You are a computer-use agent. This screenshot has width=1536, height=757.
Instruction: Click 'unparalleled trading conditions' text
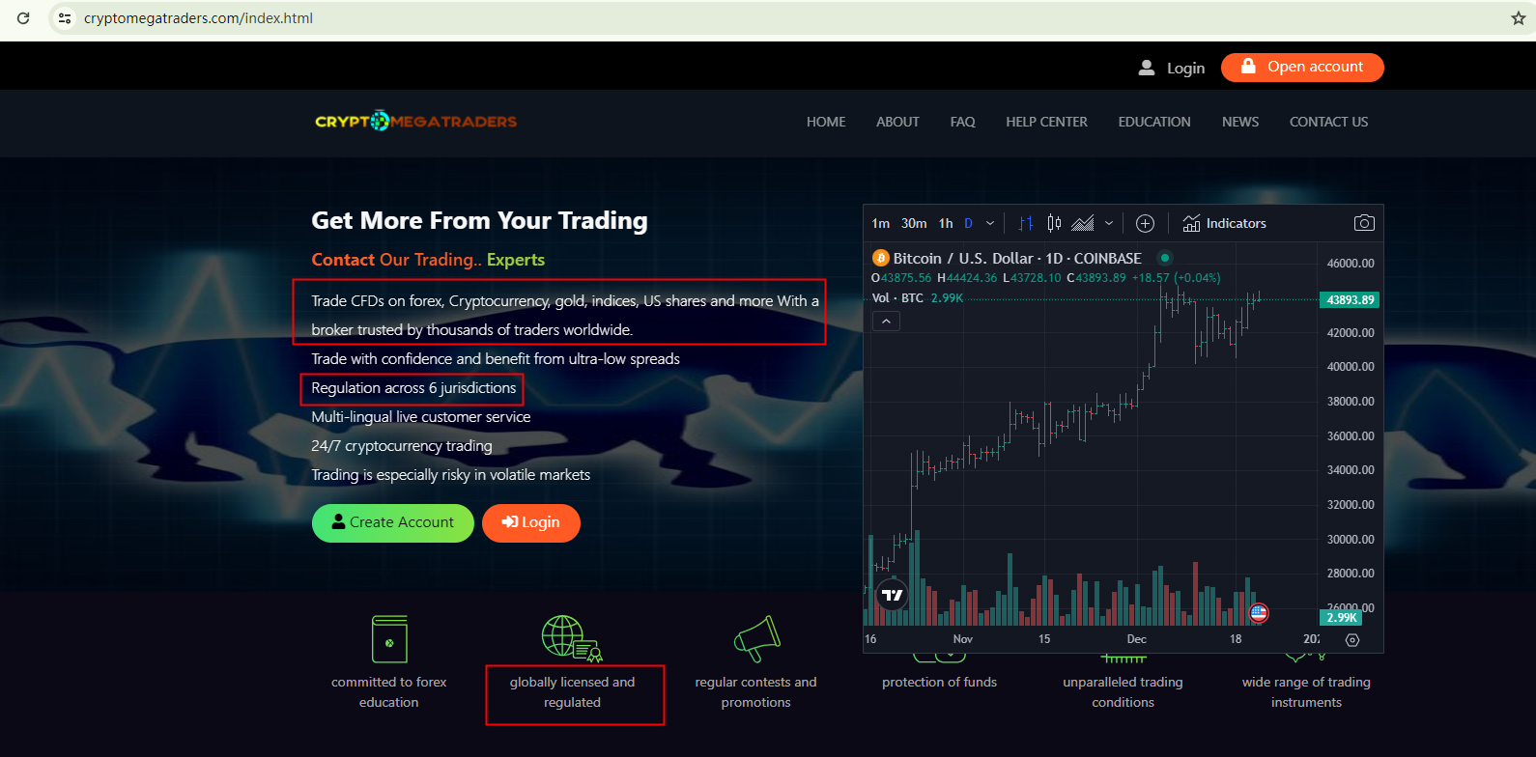pos(1123,692)
